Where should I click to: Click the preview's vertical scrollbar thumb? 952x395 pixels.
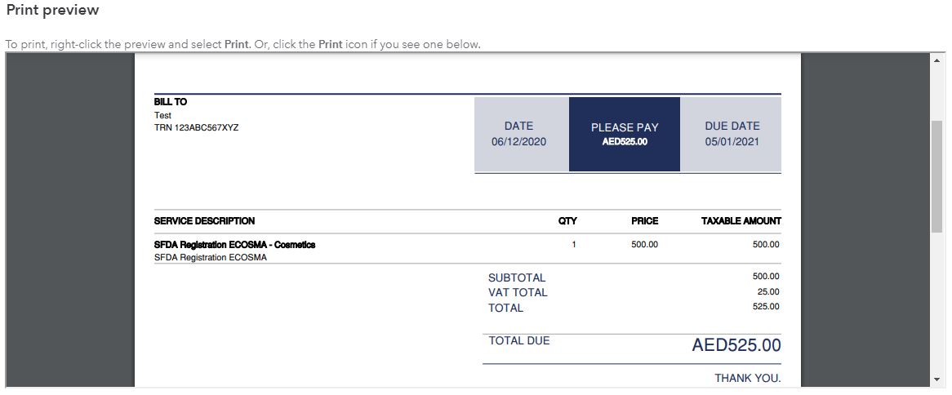(x=936, y=175)
